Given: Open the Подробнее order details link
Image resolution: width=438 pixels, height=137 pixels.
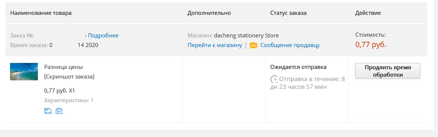Looking at the screenshot, I should (x=103, y=36).
